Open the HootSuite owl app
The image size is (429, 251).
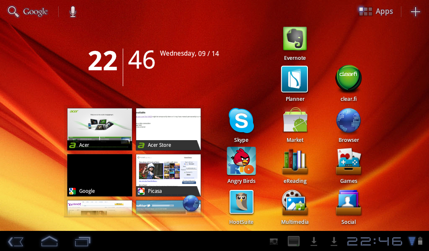point(241,202)
